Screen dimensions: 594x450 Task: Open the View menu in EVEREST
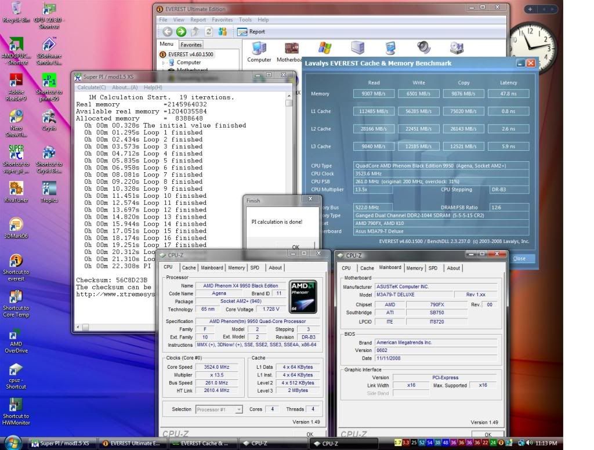[179, 20]
